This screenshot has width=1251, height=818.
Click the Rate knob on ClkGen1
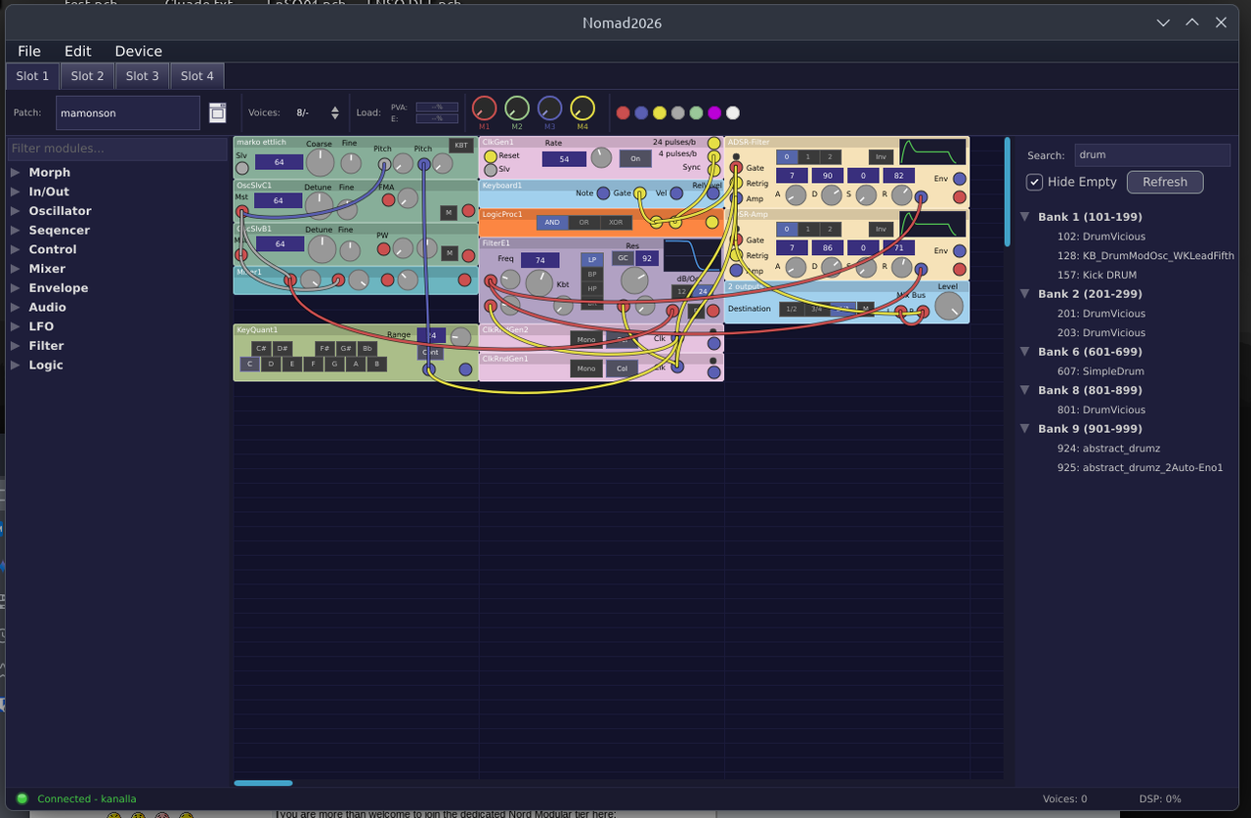pyautogui.click(x=602, y=157)
